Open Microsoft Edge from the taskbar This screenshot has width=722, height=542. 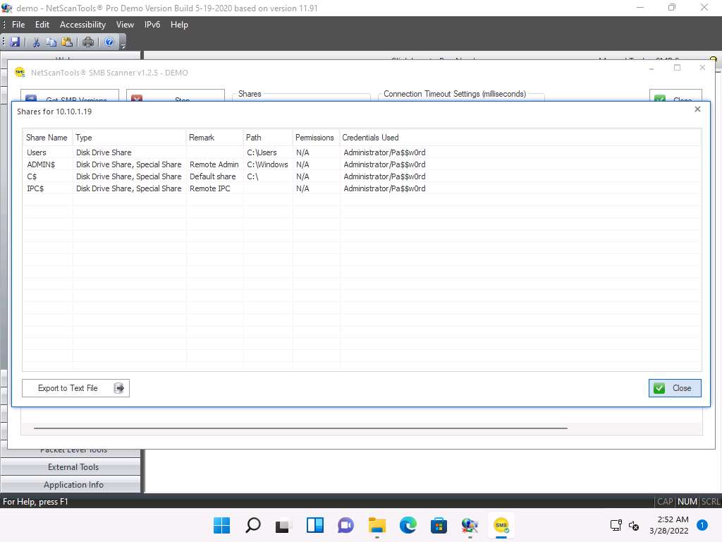[x=408, y=525]
